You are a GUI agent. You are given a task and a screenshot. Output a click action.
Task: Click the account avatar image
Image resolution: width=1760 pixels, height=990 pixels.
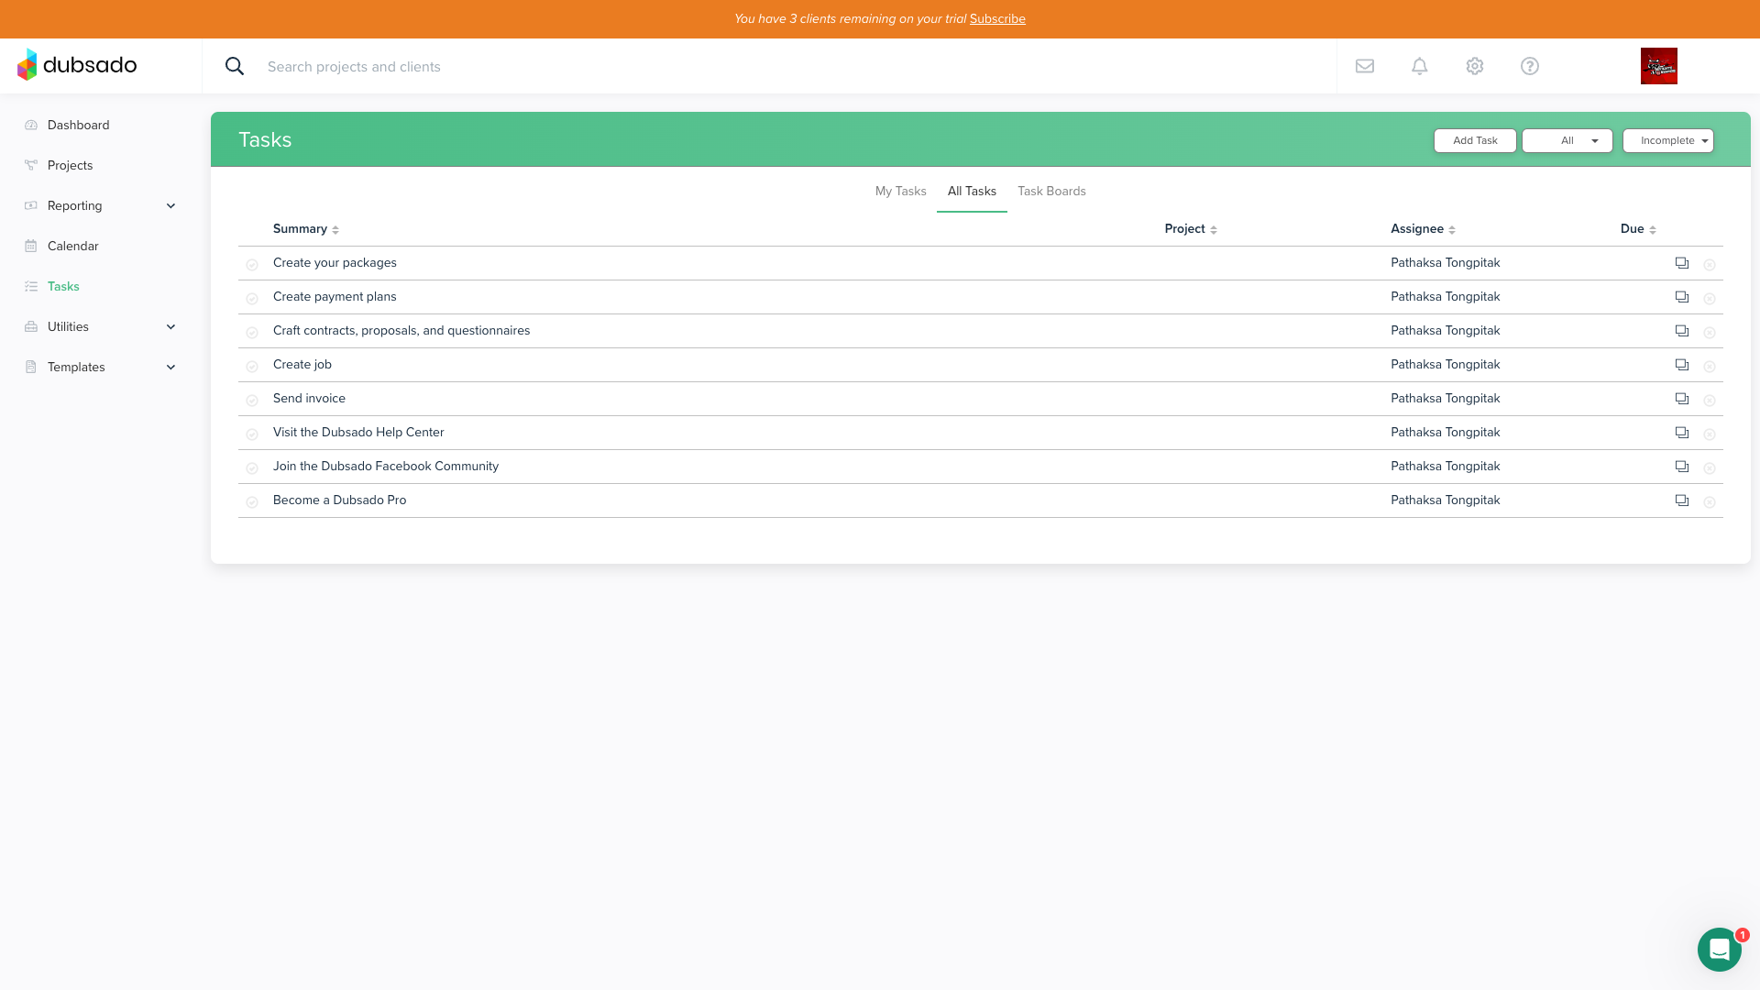click(1659, 65)
